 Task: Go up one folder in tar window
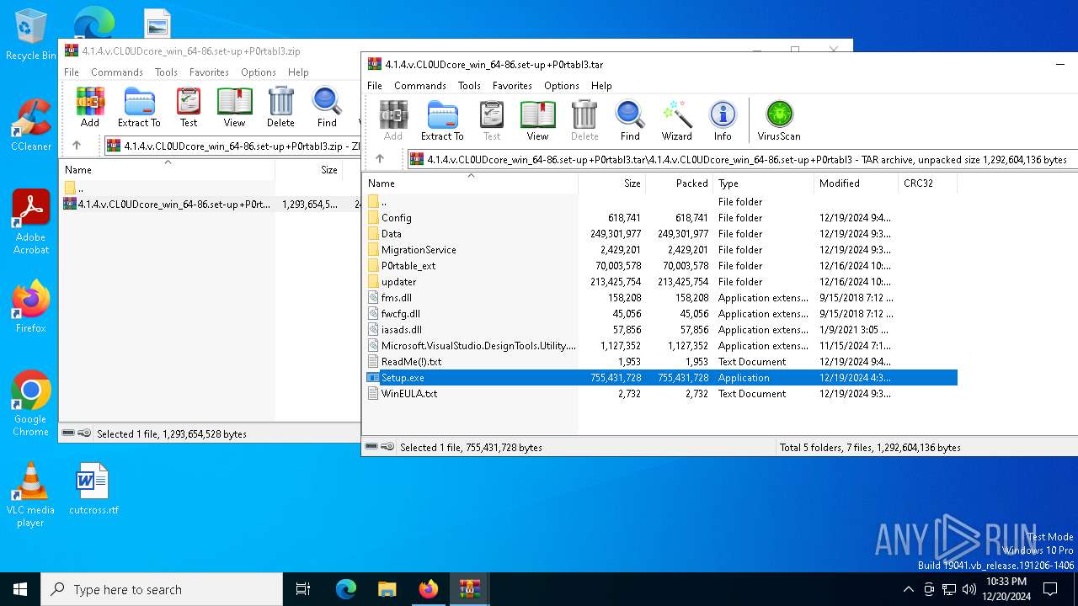click(380, 158)
